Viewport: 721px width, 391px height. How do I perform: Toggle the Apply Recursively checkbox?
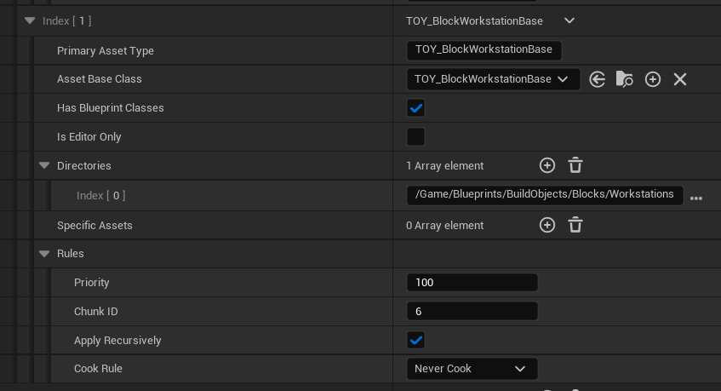click(415, 340)
